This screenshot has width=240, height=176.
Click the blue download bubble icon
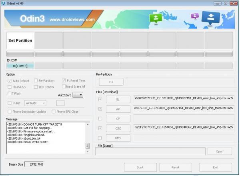211,18
